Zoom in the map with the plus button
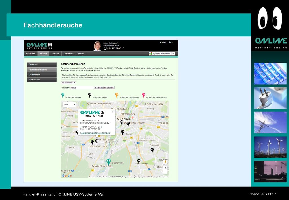The width and height of the screenshot is (289, 200). (165, 168)
